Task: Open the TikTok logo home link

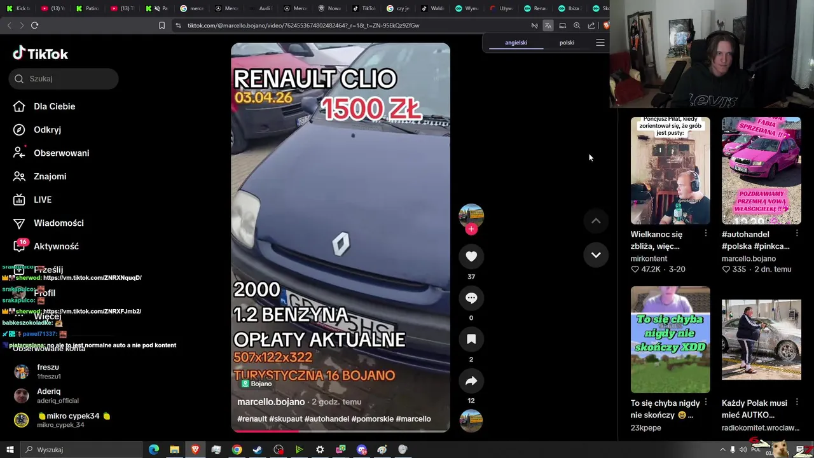Action: 40,53
